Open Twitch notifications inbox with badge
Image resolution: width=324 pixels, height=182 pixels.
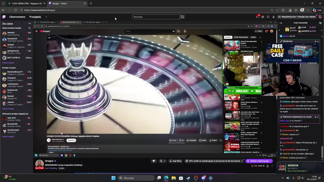coord(257,17)
